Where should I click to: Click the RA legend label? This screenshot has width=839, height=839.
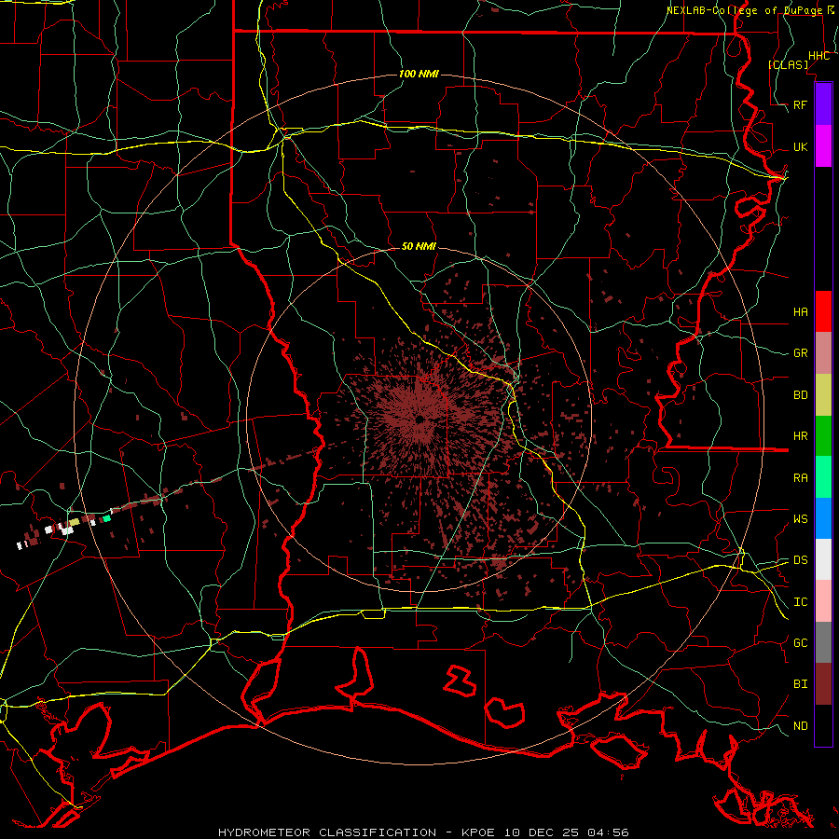pos(801,478)
